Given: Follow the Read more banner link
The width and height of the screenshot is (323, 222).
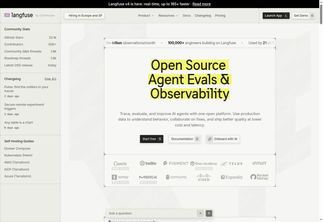Looking at the screenshot, I should click(x=202, y=4).
